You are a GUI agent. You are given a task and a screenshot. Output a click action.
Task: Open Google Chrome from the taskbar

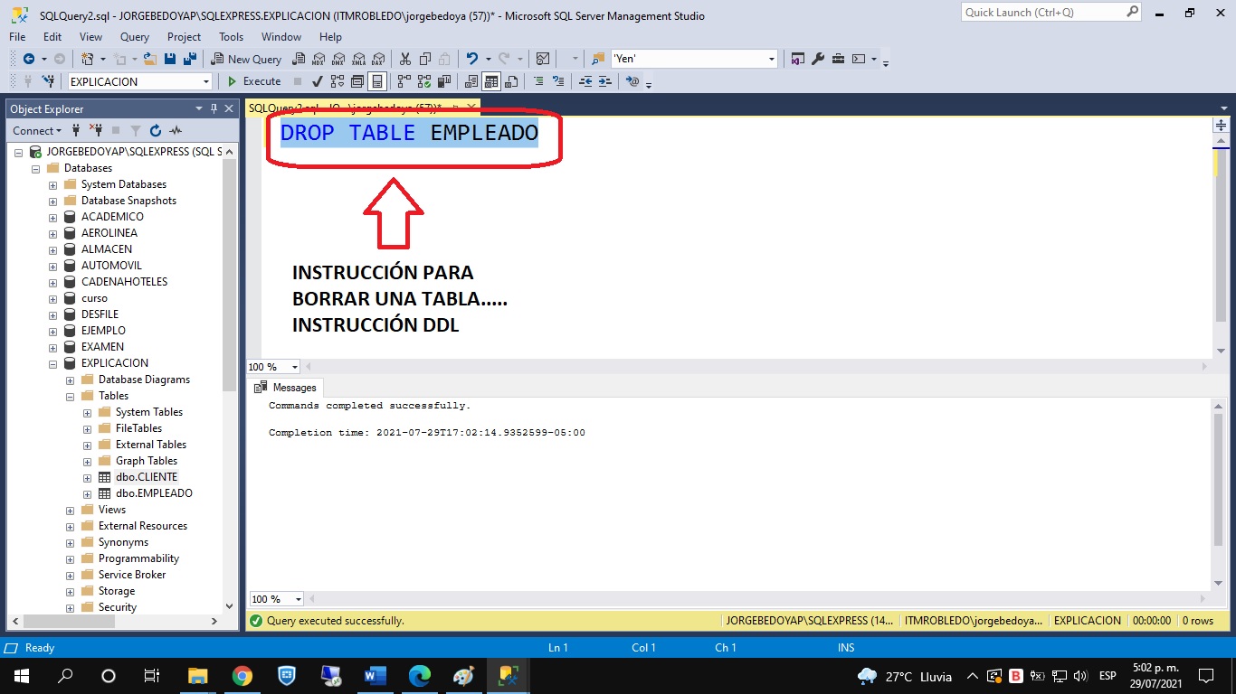pyautogui.click(x=242, y=676)
